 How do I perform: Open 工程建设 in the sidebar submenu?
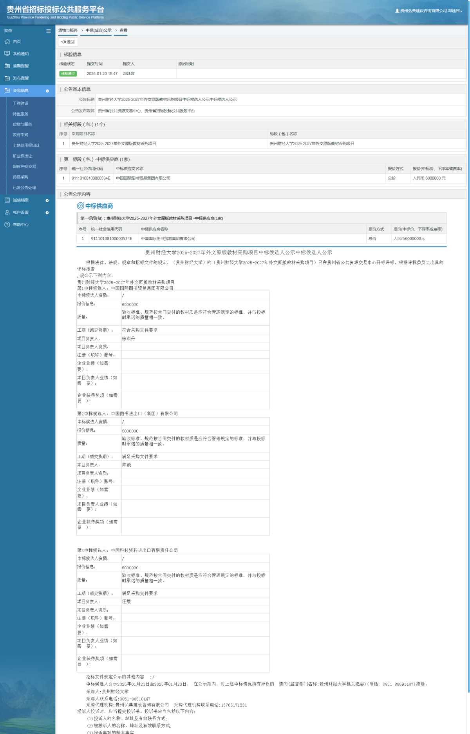click(x=20, y=104)
